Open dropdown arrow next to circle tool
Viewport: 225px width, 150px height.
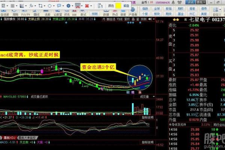(x=54, y=6)
